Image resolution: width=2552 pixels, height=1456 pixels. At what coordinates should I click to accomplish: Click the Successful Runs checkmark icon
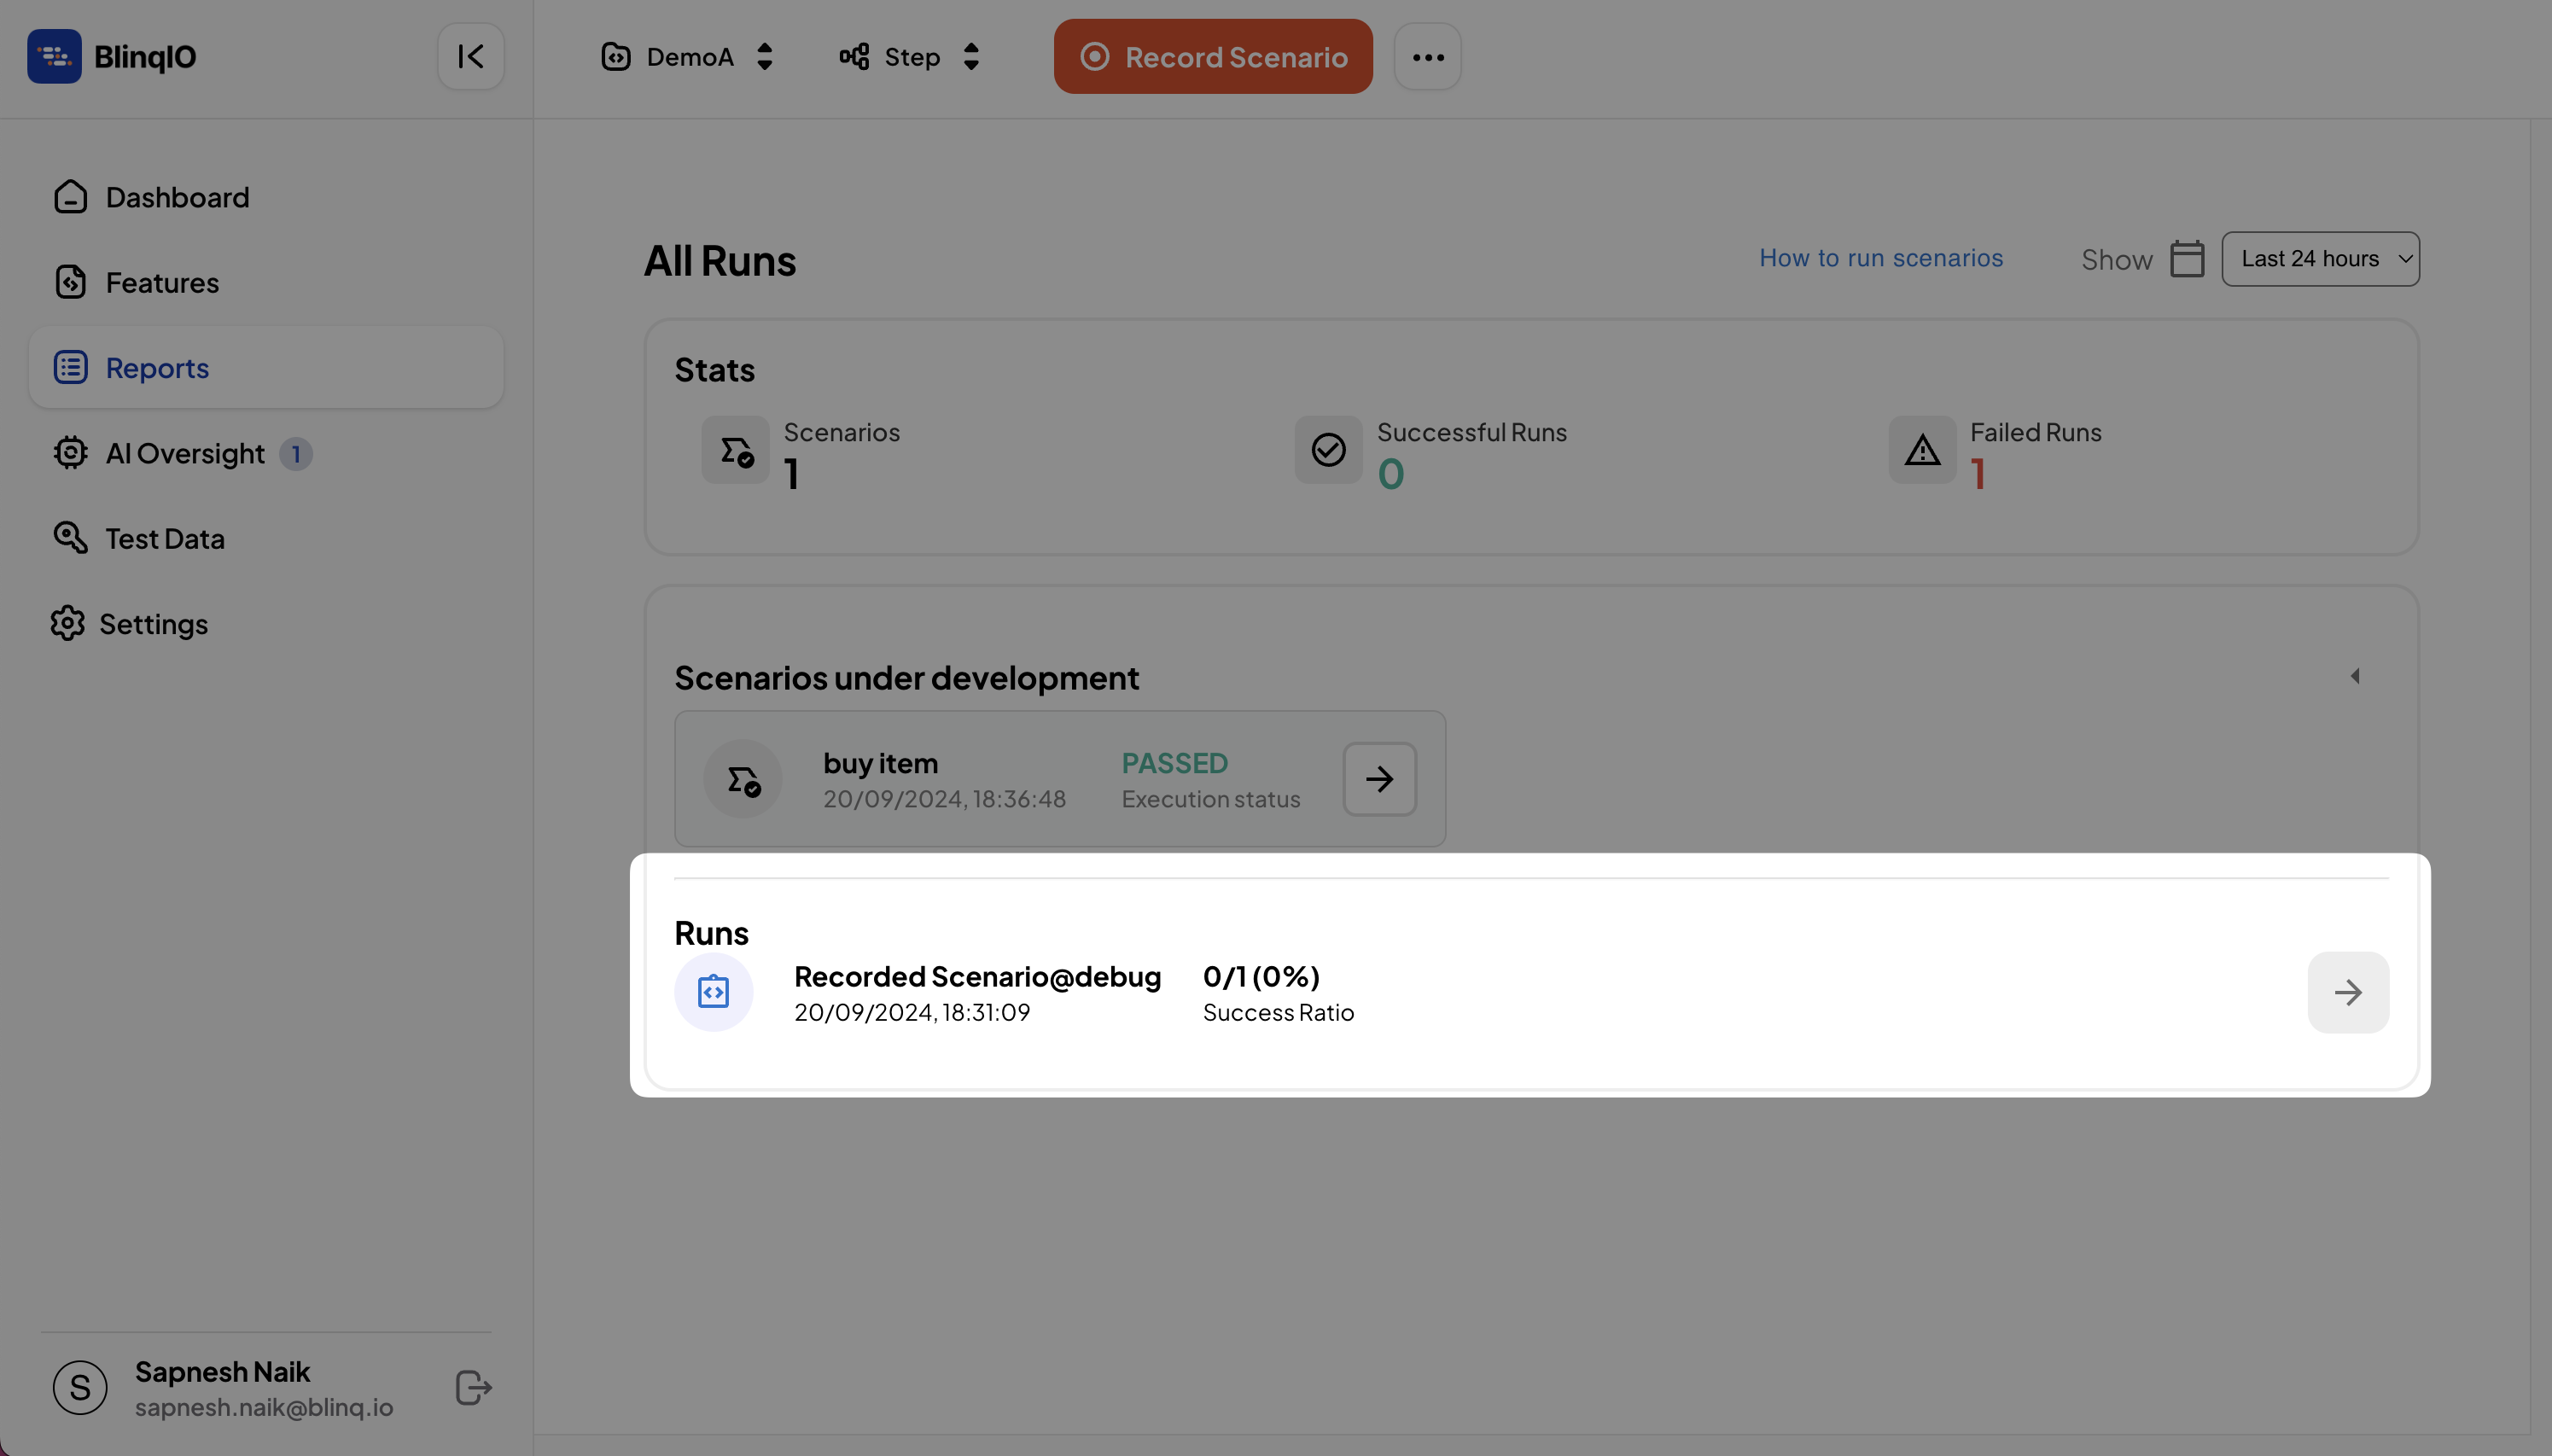coord(1327,449)
